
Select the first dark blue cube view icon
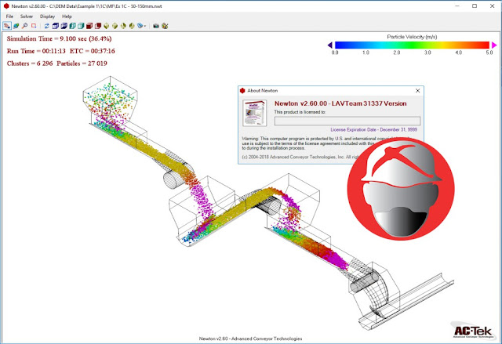pos(56,26)
